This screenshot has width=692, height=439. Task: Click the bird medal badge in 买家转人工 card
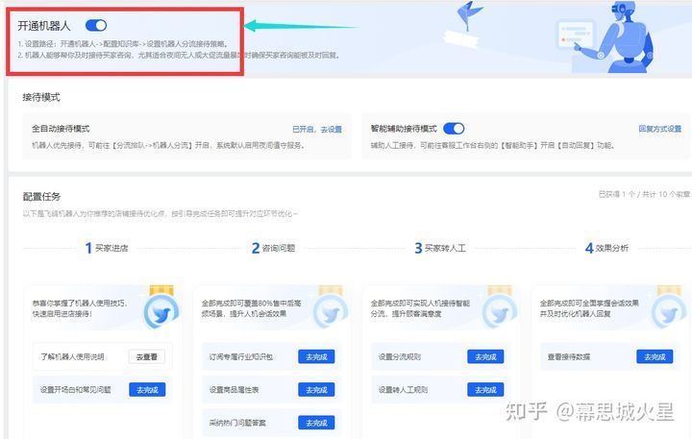pyautogui.click(x=500, y=309)
